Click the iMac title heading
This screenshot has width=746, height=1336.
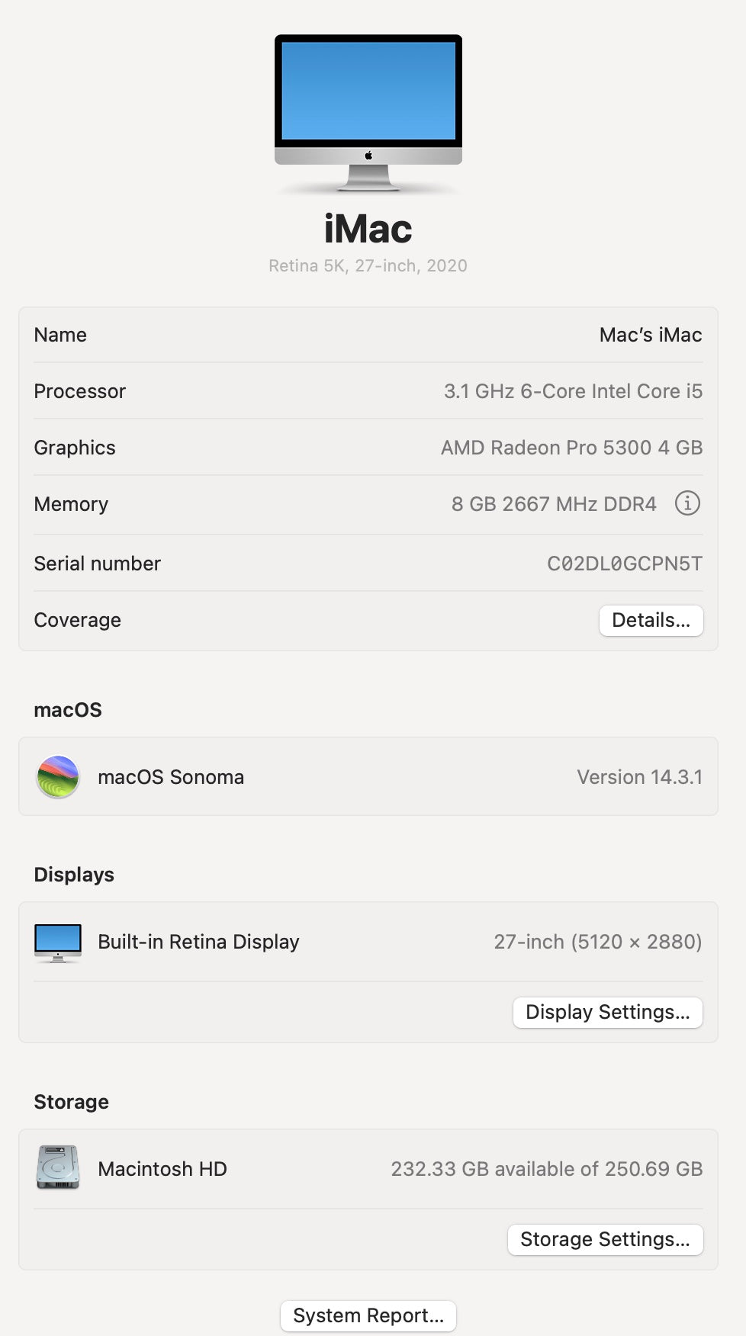click(x=368, y=229)
